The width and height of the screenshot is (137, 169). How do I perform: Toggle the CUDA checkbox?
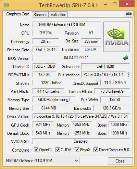point(58,150)
